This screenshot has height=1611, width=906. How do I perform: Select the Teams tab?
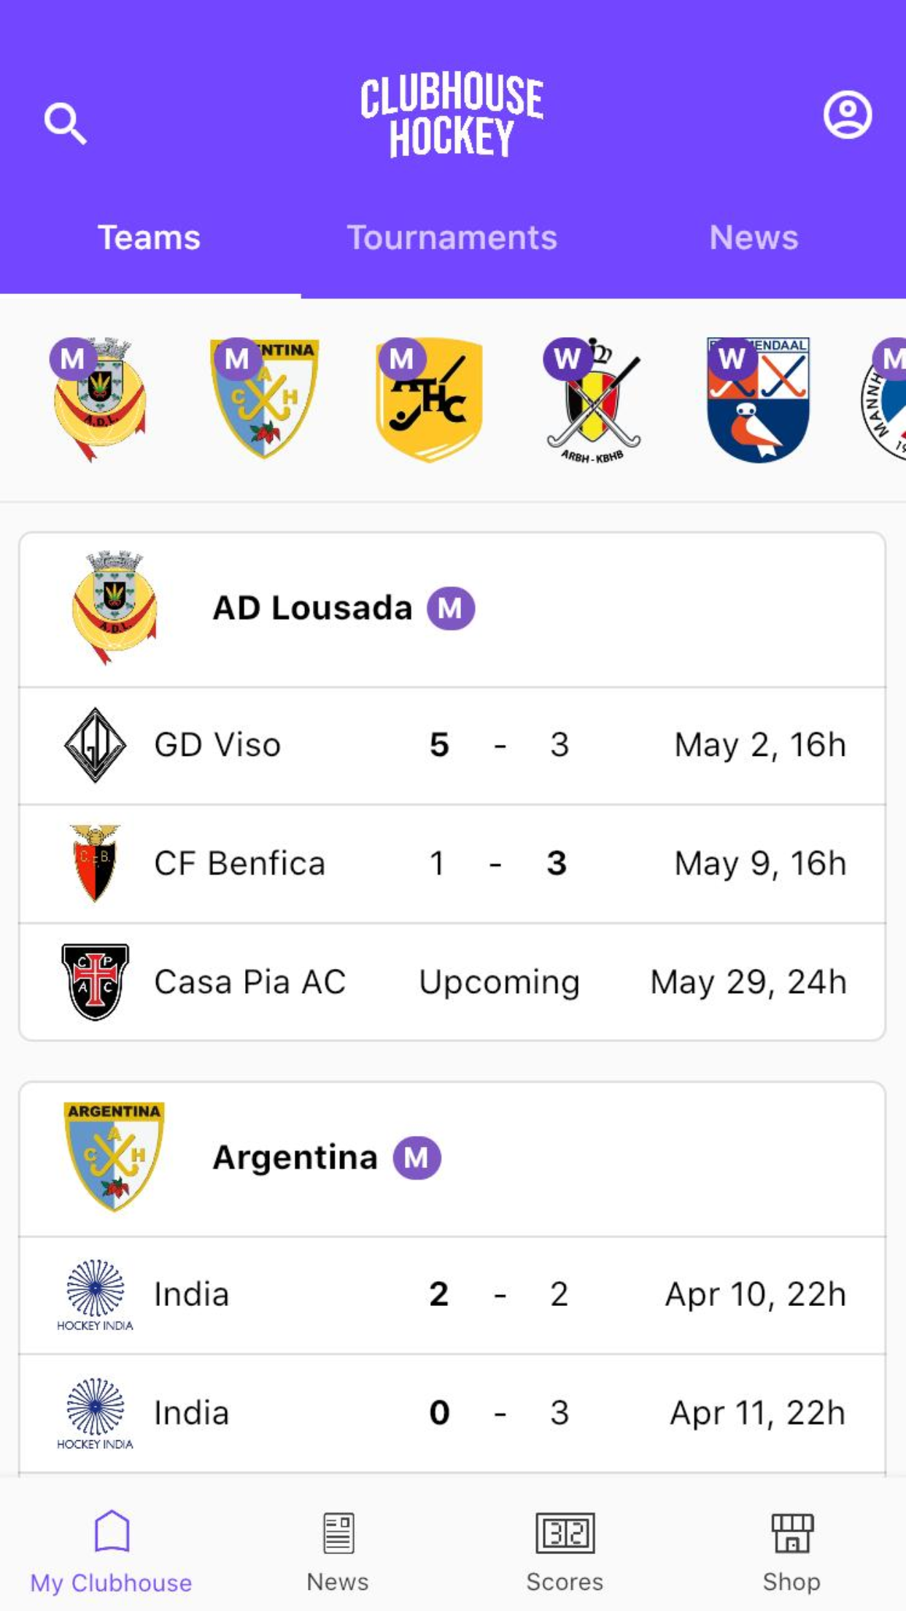pyautogui.click(x=150, y=238)
